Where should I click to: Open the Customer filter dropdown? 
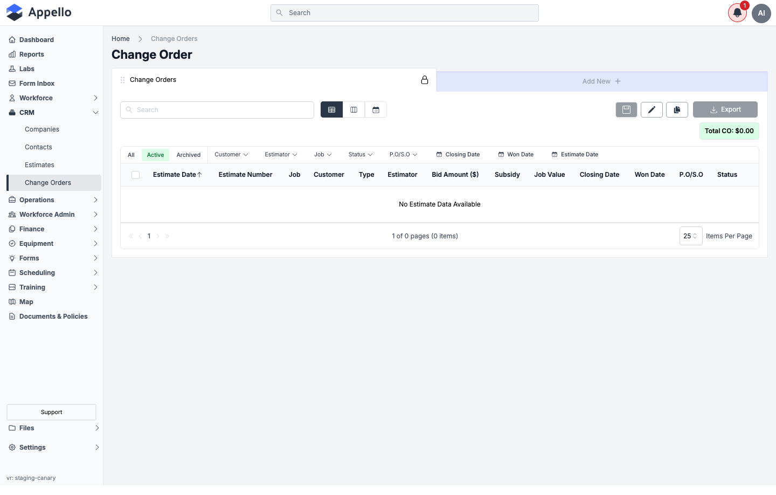tap(231, 155)
